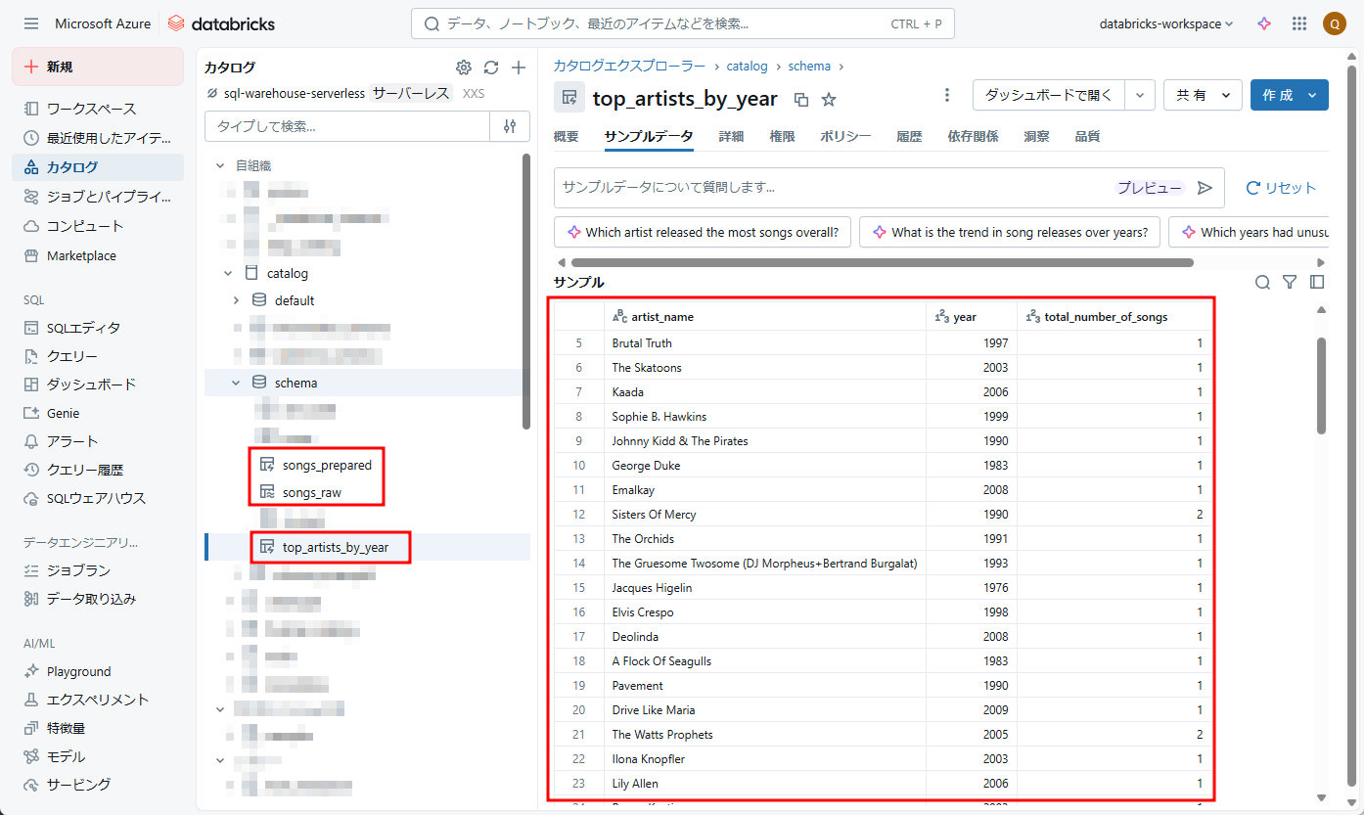Click the horizontal suggestions scrollbar
This screenshot has height=815, width=1364.
click(881, 262)
